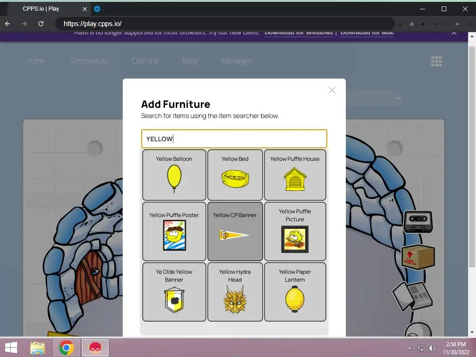Open the network tray icon
Image resolution: width=476 pixels, height=357 pixels.
coord(421,348)
